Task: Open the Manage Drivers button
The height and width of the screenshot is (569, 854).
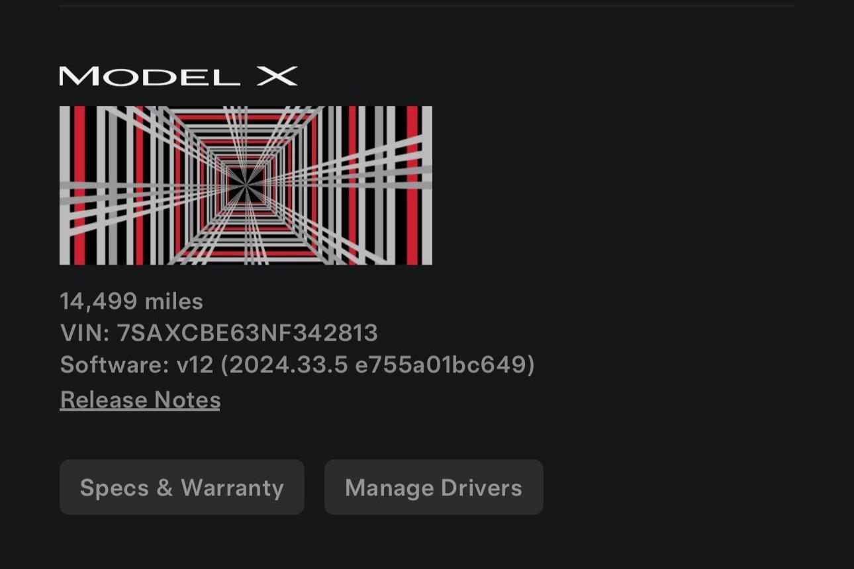Action: 434,488
